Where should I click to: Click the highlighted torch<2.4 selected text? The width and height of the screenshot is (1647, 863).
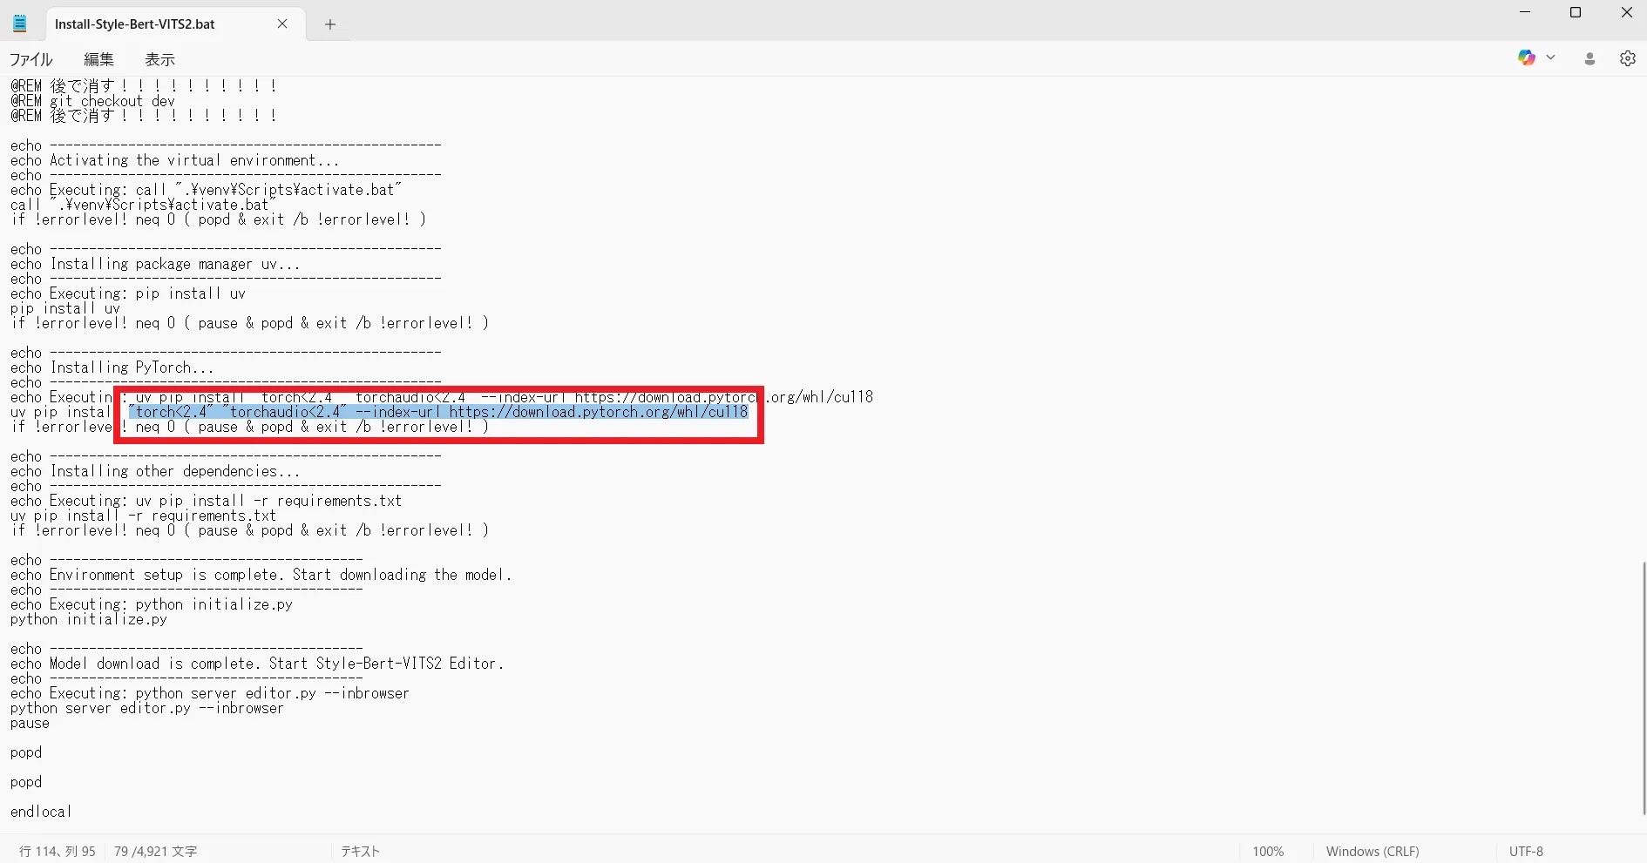(x=172, y=412)
